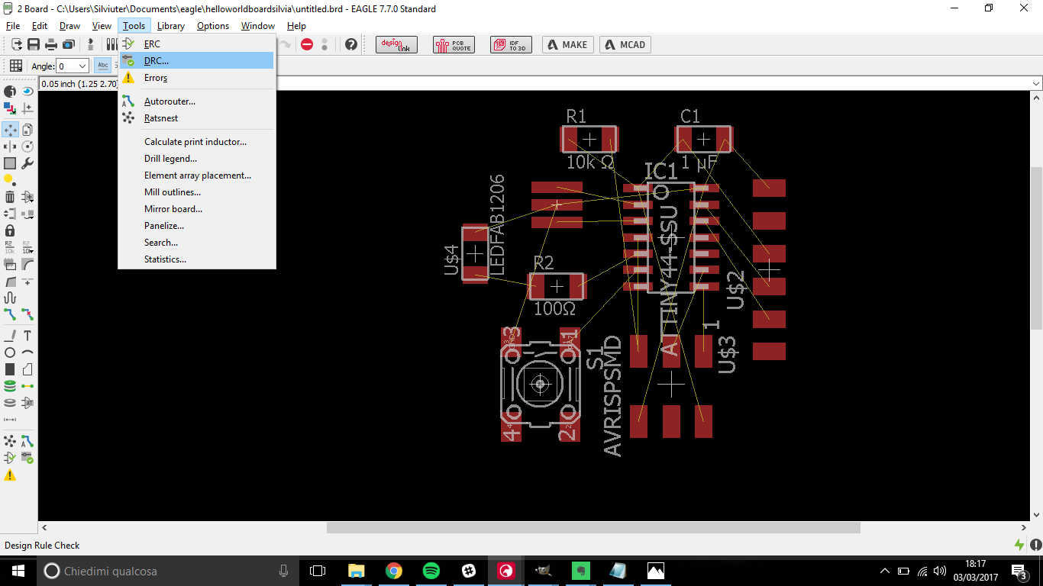The image size is (1043, 586).
Task: Select the Via tool
Action: (10, 386)
